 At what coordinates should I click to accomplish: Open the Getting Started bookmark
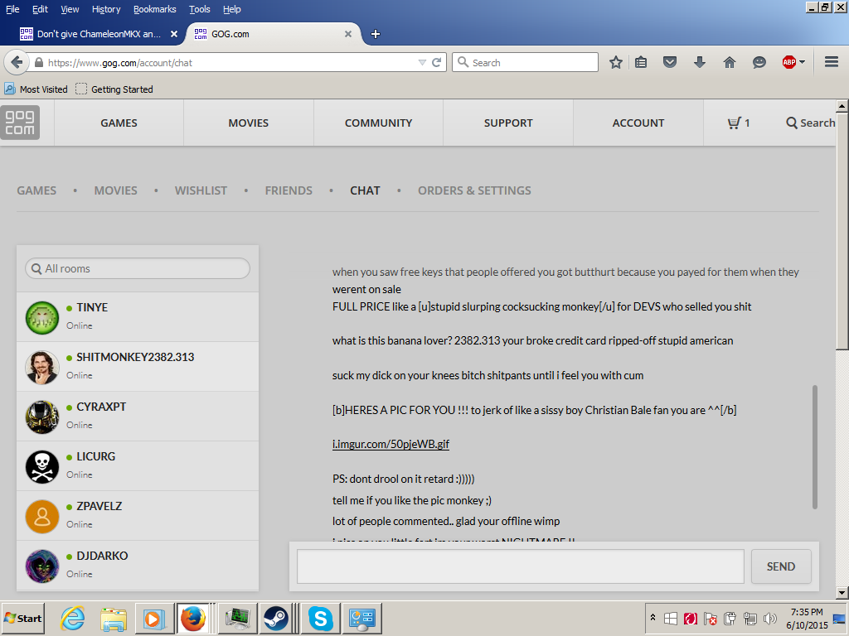pos(114,89)
